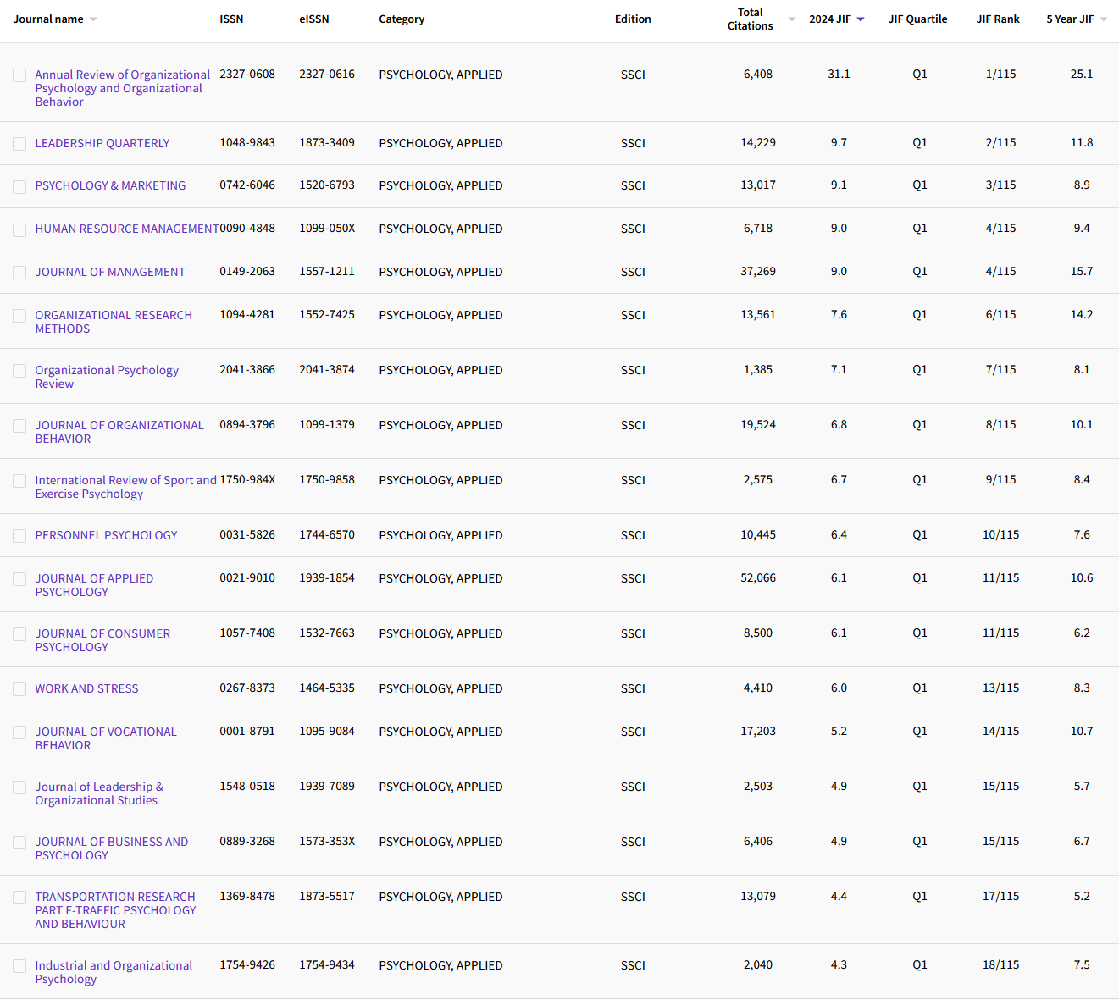Tick Organizational Psychology Review checkbox
The image size is (1119, 1000).
[x=19, y=371]
